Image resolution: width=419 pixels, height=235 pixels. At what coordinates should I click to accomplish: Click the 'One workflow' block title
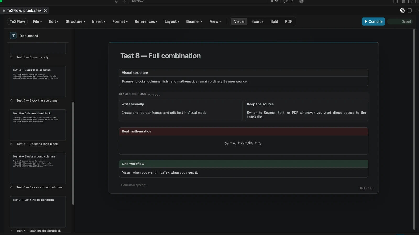click(133, 164)
